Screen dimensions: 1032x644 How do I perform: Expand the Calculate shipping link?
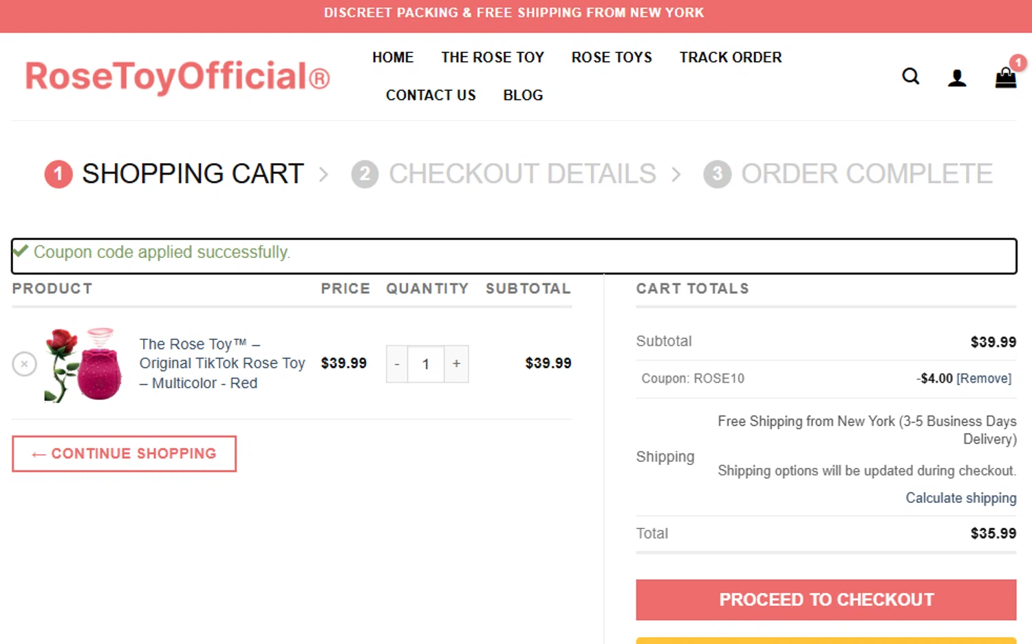point(960,498)
